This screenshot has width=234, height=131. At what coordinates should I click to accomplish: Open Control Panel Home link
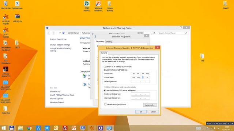coord(58,39)
